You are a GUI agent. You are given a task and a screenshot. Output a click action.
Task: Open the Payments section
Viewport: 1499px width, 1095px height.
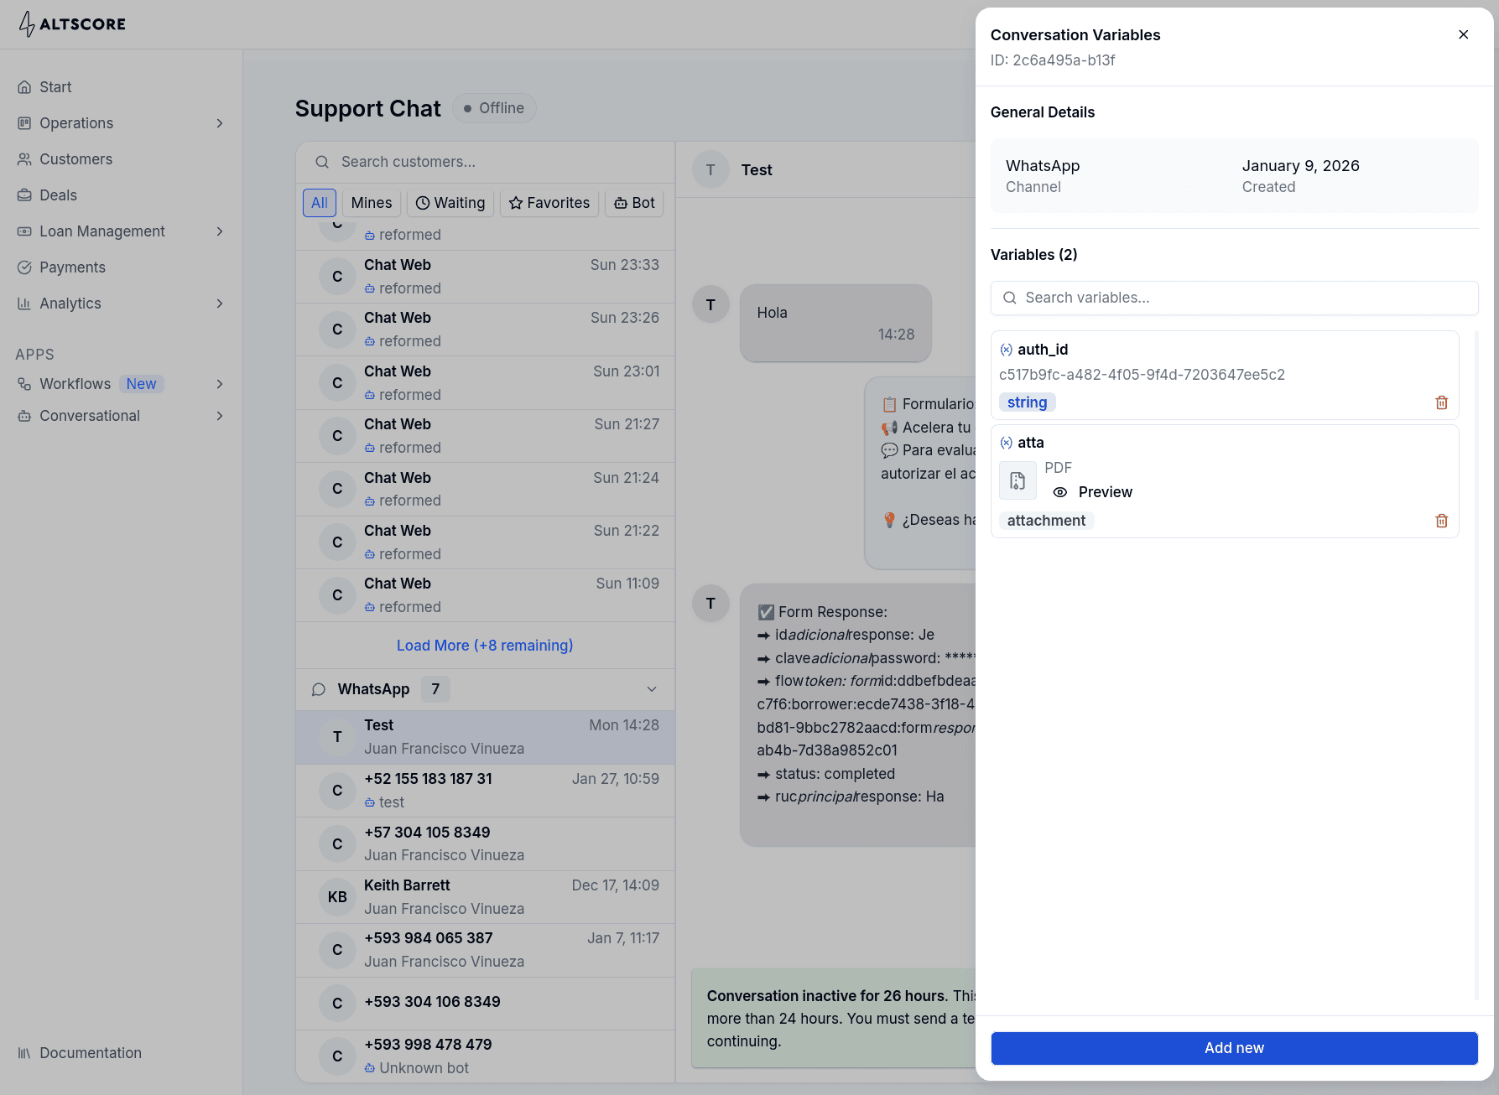tap(72, 267)
